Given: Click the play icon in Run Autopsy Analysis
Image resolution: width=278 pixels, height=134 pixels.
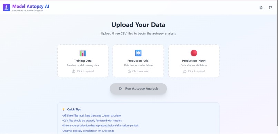Looking at the screenshot, I should [x=121, y=88].
